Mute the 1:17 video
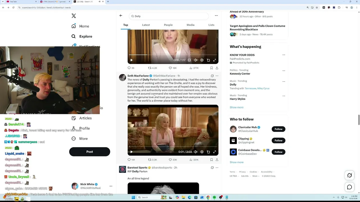The image size is (360, 202). coord(195,60)
